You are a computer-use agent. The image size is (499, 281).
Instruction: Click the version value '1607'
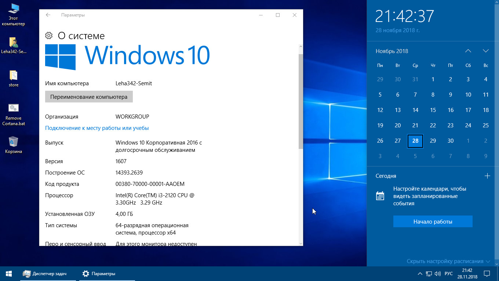click(121, 161)
